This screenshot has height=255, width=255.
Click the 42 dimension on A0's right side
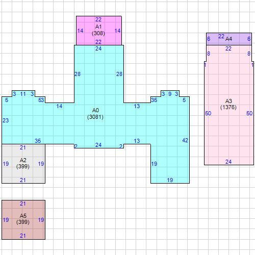click(x=185, y=140)
